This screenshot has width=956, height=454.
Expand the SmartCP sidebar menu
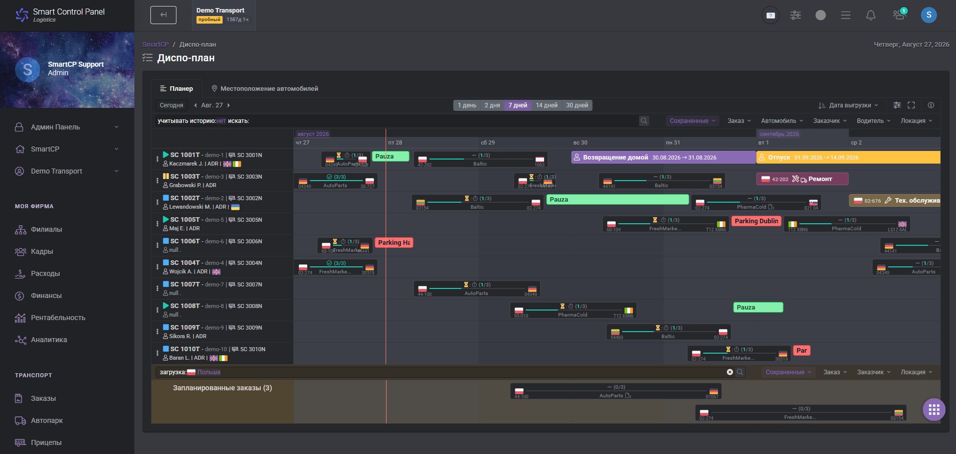(x=67, y=149)
